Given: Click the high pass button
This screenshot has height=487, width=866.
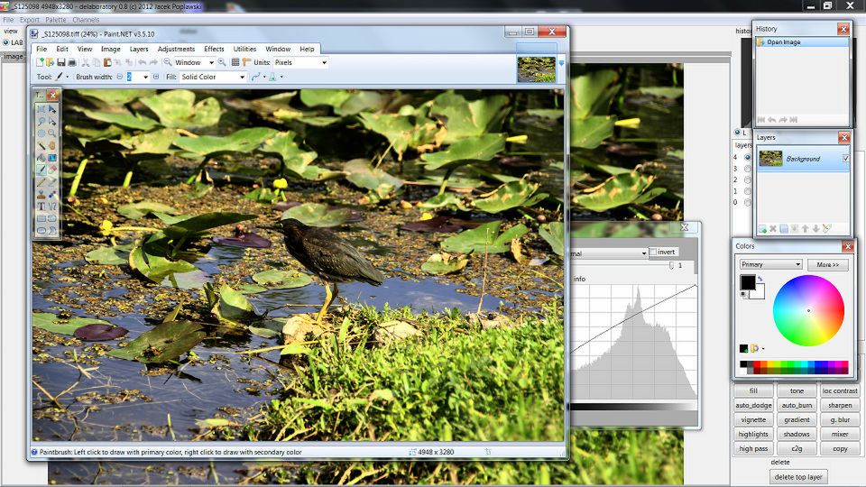Looking at the screenshot, I should [753, 448].
